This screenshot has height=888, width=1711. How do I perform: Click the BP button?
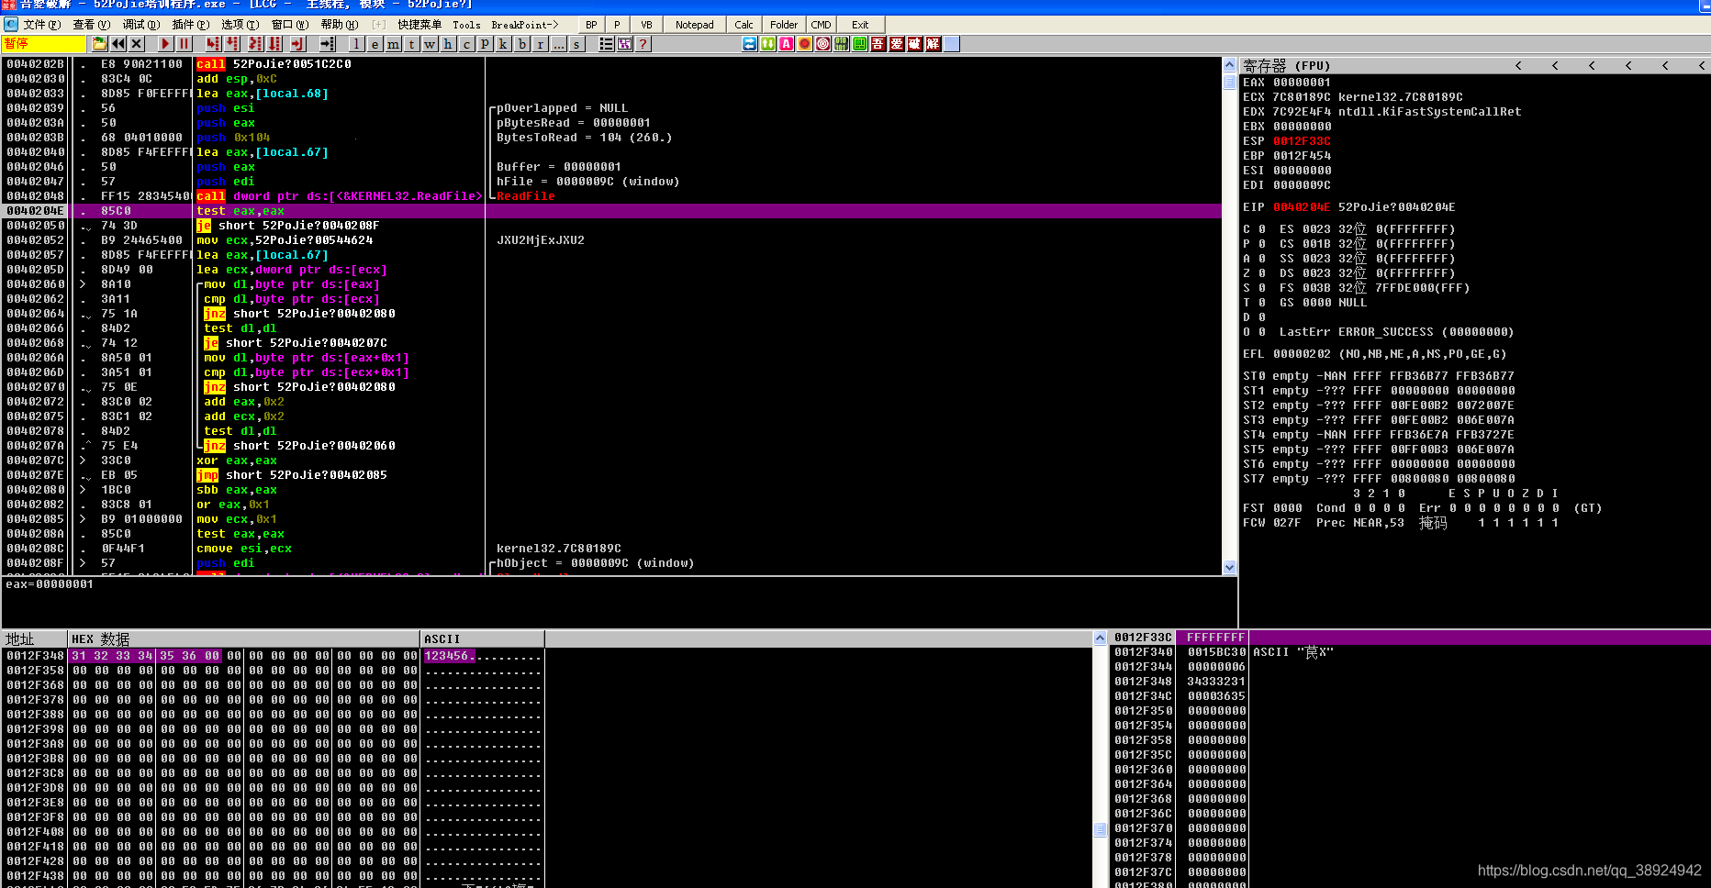[591, 25]
